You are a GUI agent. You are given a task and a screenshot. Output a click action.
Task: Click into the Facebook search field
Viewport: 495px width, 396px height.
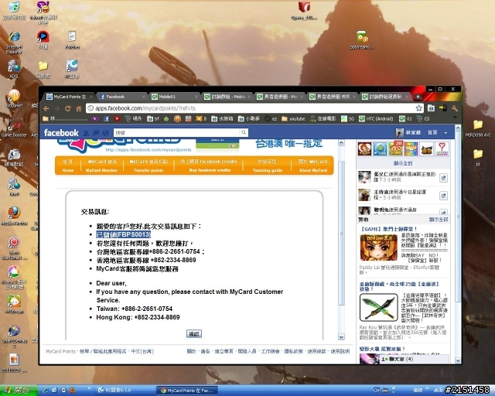click(x=177, y=132)
